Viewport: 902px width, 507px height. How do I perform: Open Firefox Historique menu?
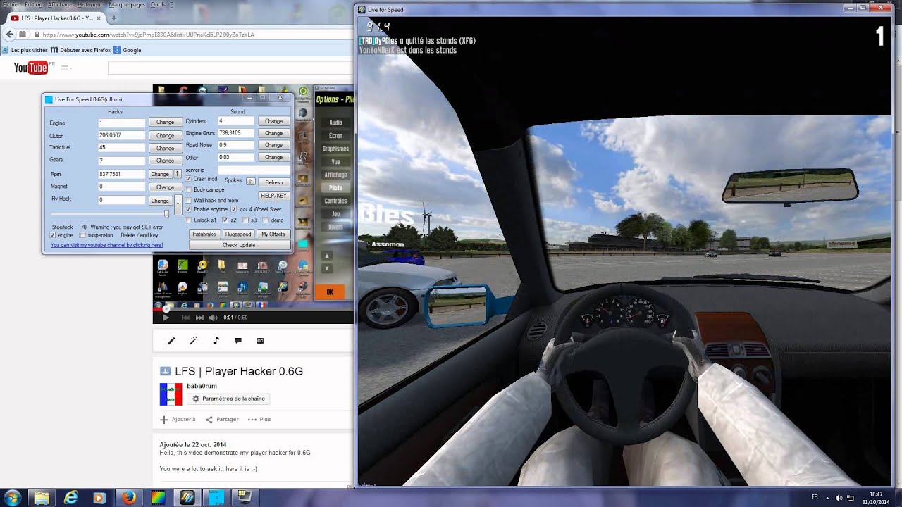pos(90,4)
